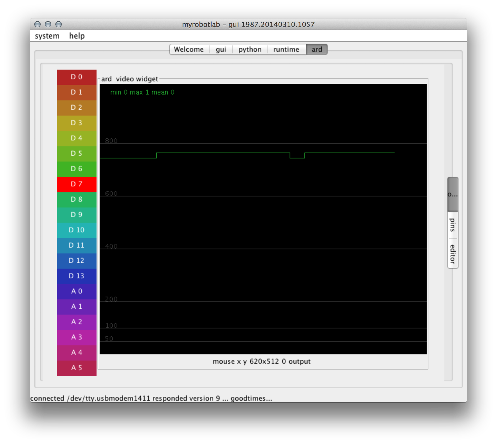Image resolution: width=497 pixels, height=444 pixels.
Task: Toggle trace for pin D 4
Action: pos(77,138)
